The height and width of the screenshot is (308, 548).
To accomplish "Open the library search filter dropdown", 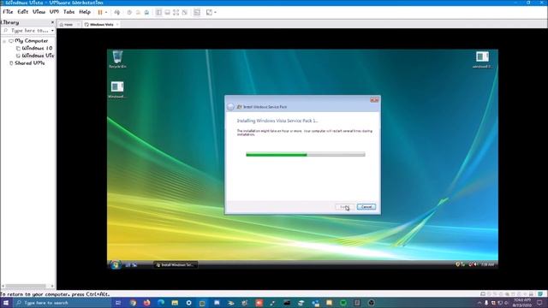I will [52, 31].
